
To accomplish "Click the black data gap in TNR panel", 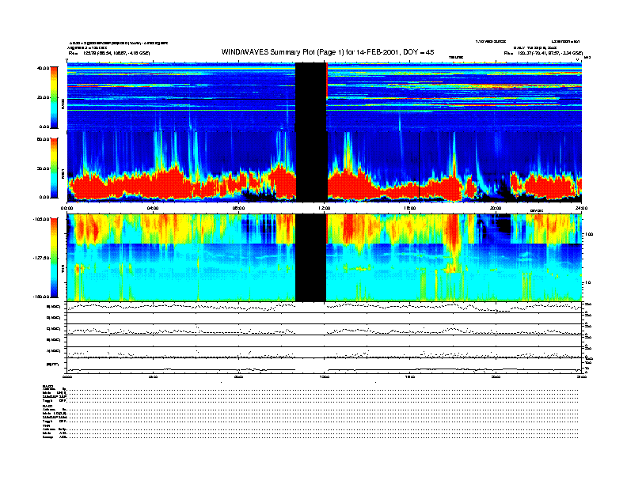I will (310, 258).
